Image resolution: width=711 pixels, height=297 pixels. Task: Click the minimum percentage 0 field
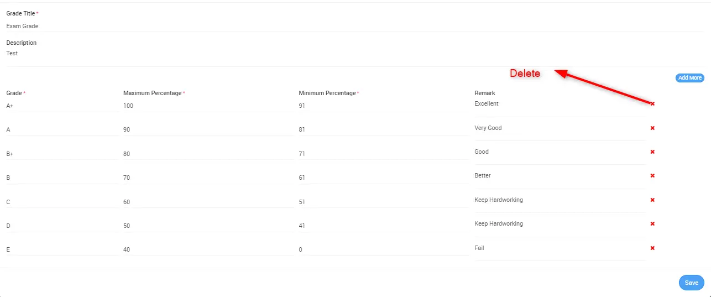(x=383, y=249)
